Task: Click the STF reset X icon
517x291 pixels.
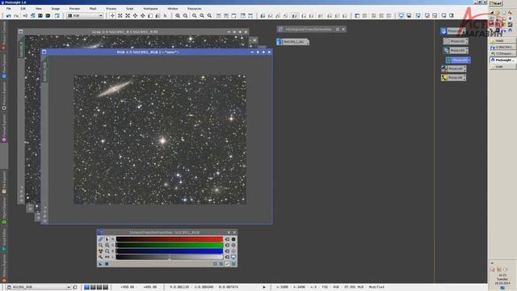Action: [233, 264]
